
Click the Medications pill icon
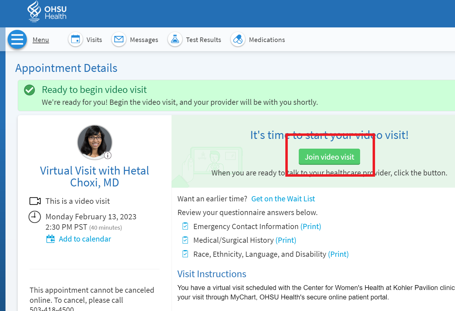(x=238, y=40)
